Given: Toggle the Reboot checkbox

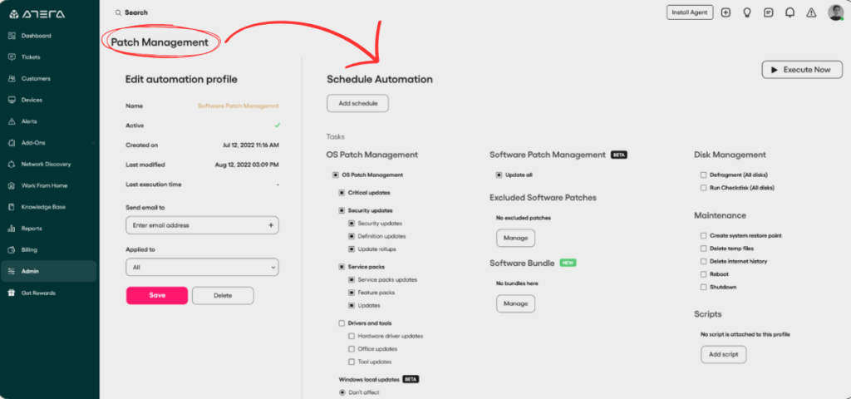Looking at the screenshot, I should point(703,274).
